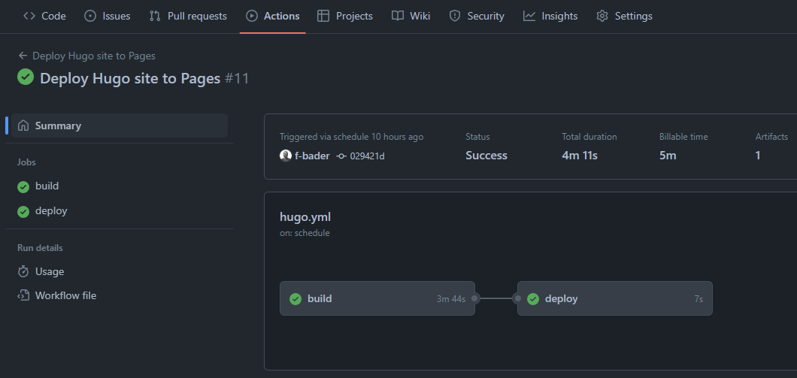Open commit 029421d
The image size is (797, 378).
(x=367, y=156)
